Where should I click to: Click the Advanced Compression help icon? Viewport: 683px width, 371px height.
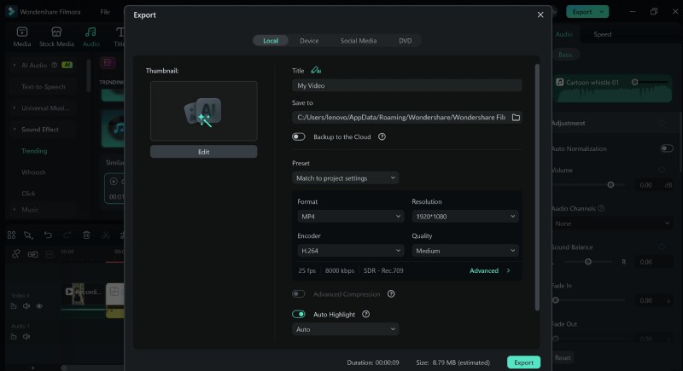[x=390, y=294]
